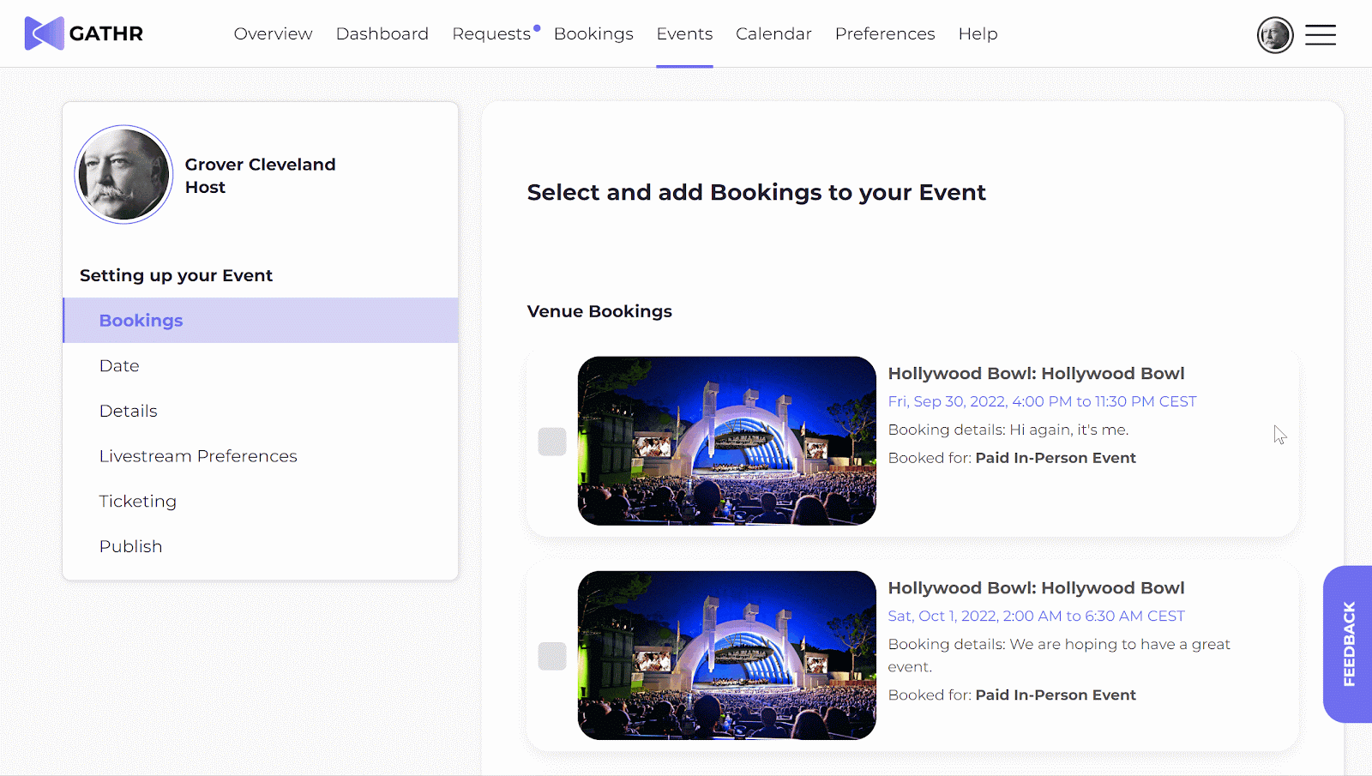Go to the Dashboard tab
The height and width of the screenshot is (776, 1372).
click(382, 33)
